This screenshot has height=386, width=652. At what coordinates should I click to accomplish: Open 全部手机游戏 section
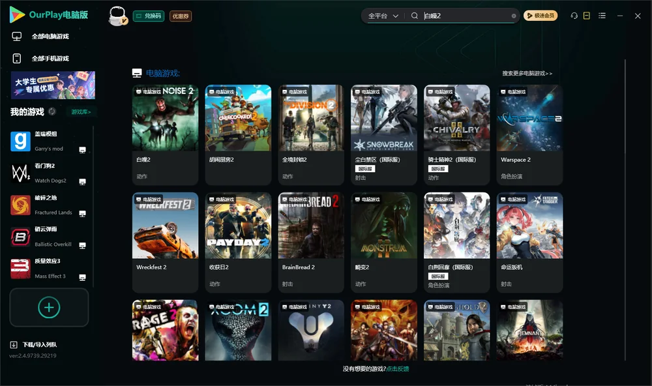click(x=50, y=58)
